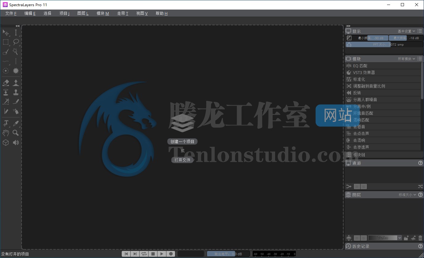Open the 标准化 normalize module

(x=383, y=79)
